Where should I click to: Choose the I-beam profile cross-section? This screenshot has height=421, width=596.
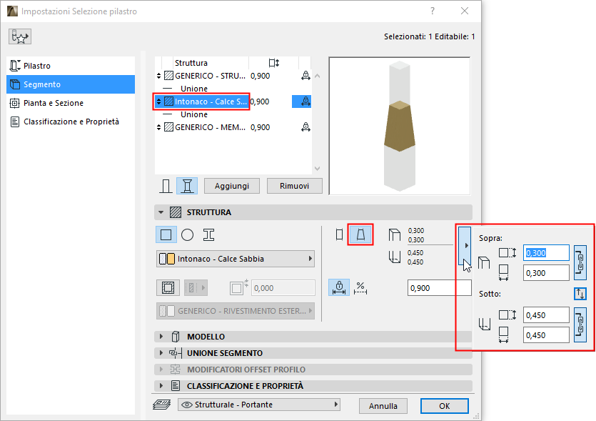[208, 234]
